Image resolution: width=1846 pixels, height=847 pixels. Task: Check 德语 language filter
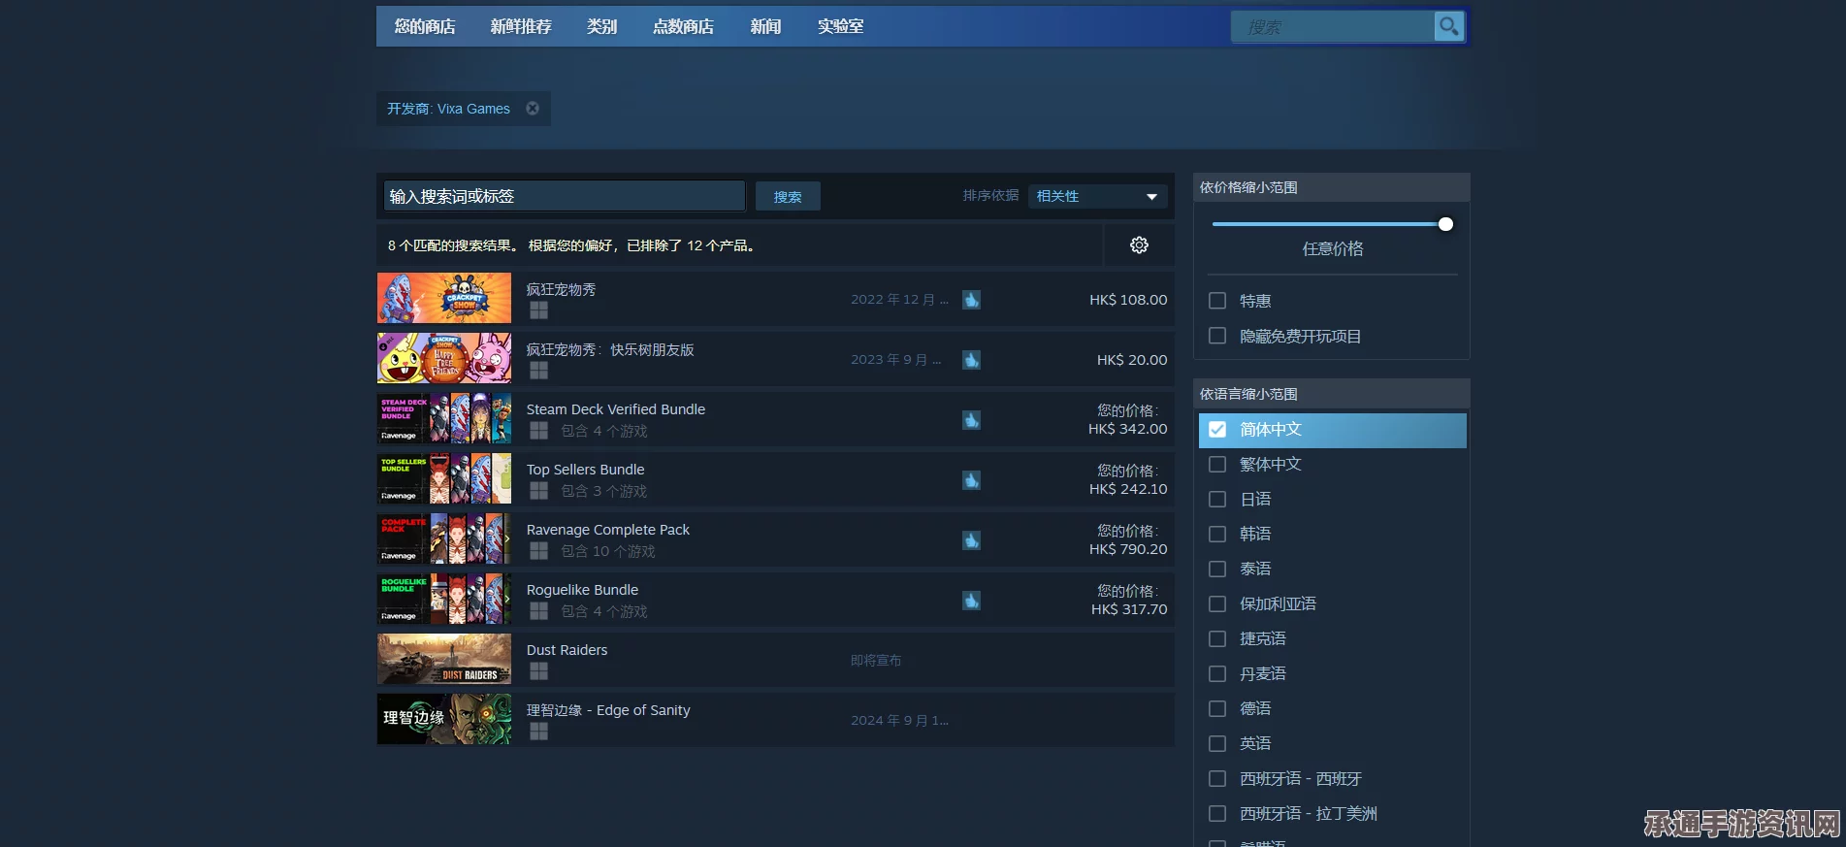[1217, 708]
